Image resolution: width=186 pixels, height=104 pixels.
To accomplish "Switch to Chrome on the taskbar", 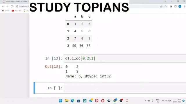I will [x=115, y=101].
